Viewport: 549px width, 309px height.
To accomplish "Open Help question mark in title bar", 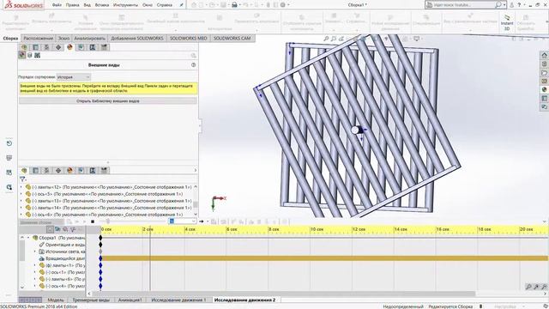I will pyautogui.click(x=519, y=5).
